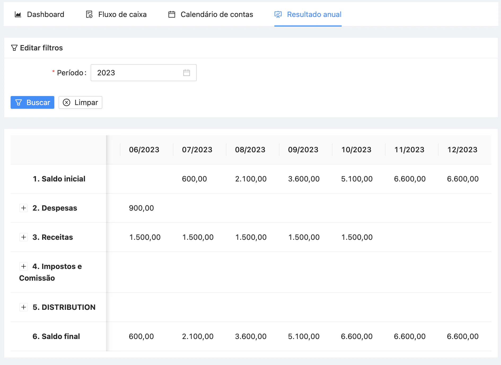Open the calendar icon in the Período field
Image resolution: width=501 pixels, height=365 pixels.
[187, 72]
